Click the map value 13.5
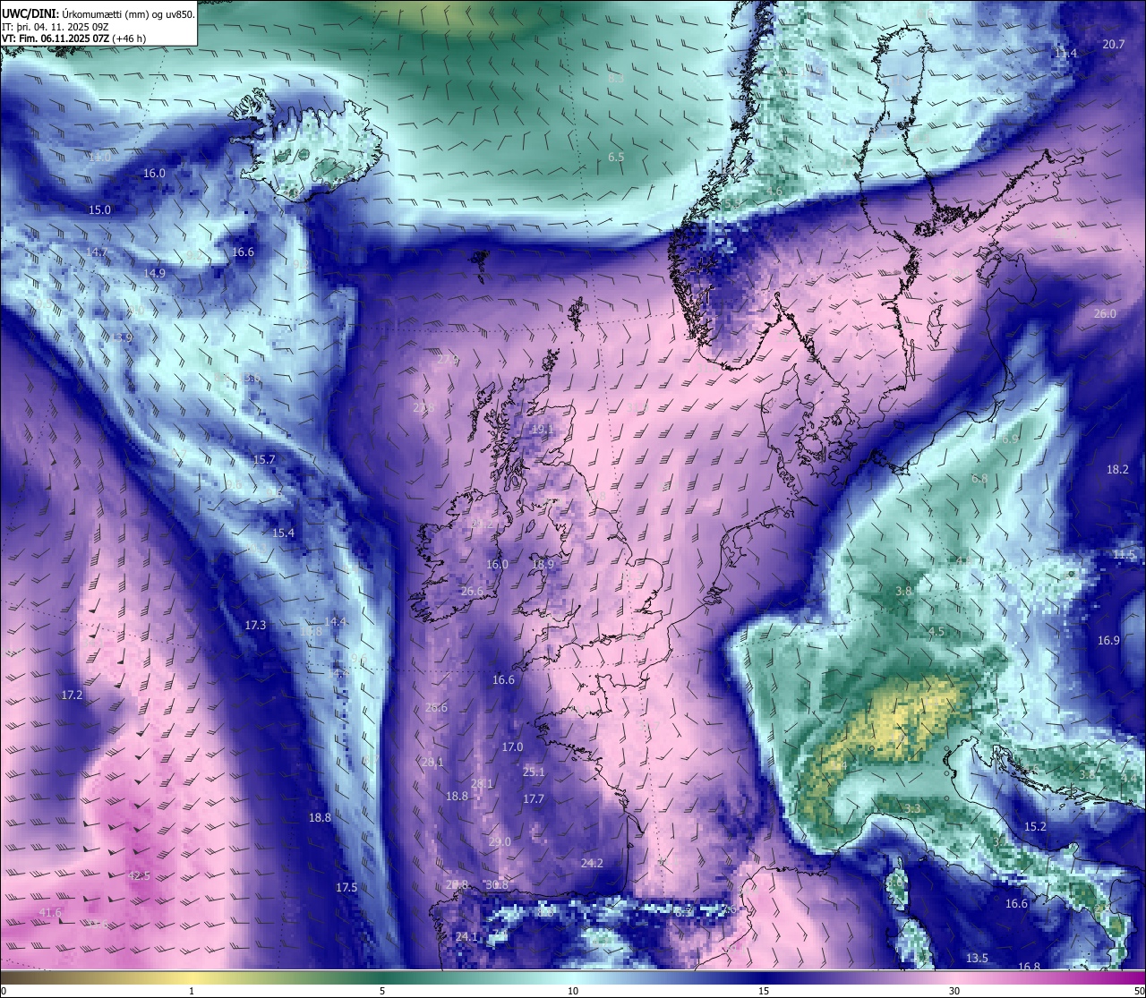Screen dimensions: 1146x998 point(977,959)
